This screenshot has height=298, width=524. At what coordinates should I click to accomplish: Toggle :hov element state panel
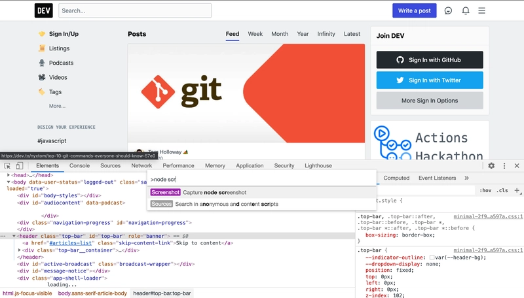coord(485,190)
